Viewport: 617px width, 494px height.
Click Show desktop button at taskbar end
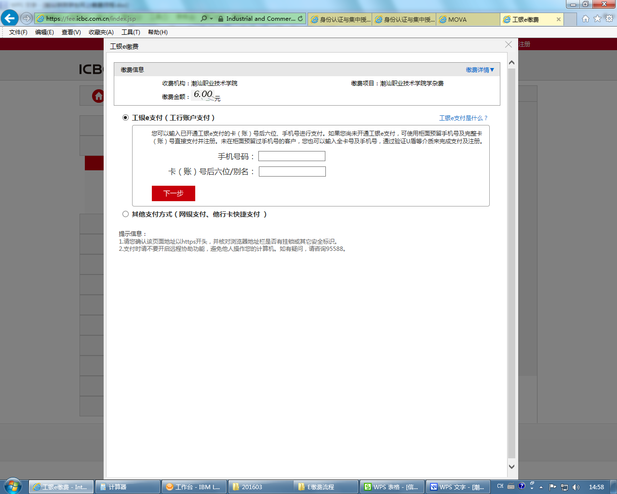coord(614,487)
